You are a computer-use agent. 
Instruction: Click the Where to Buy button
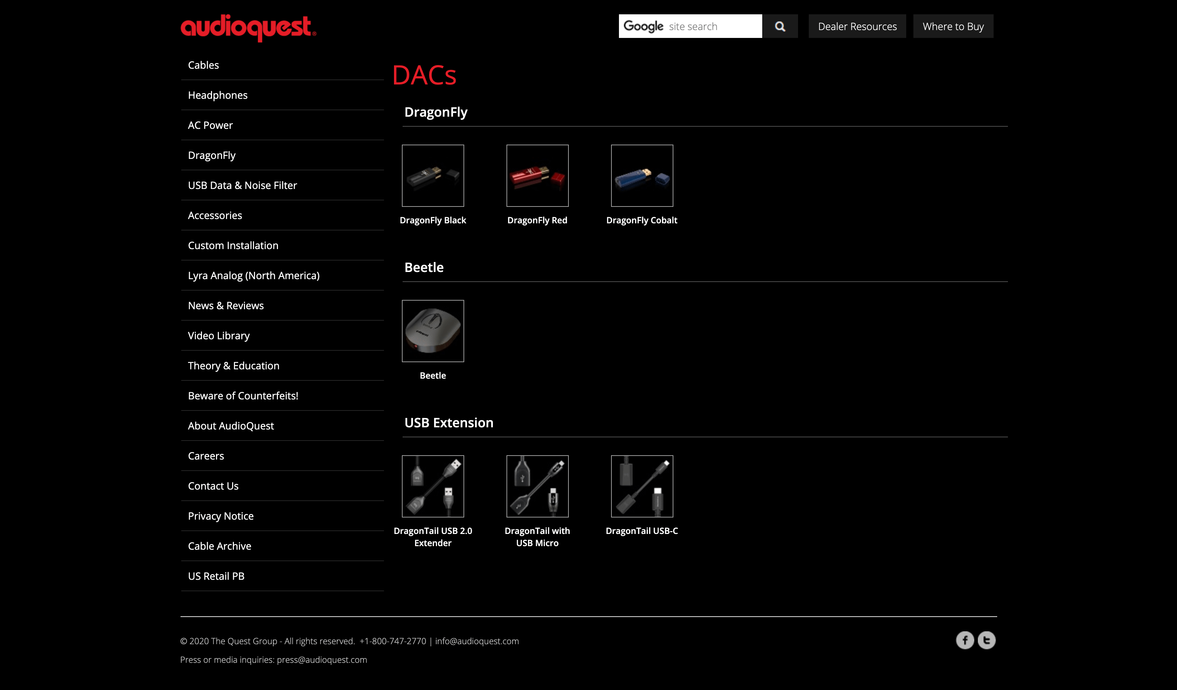(953, 26)
